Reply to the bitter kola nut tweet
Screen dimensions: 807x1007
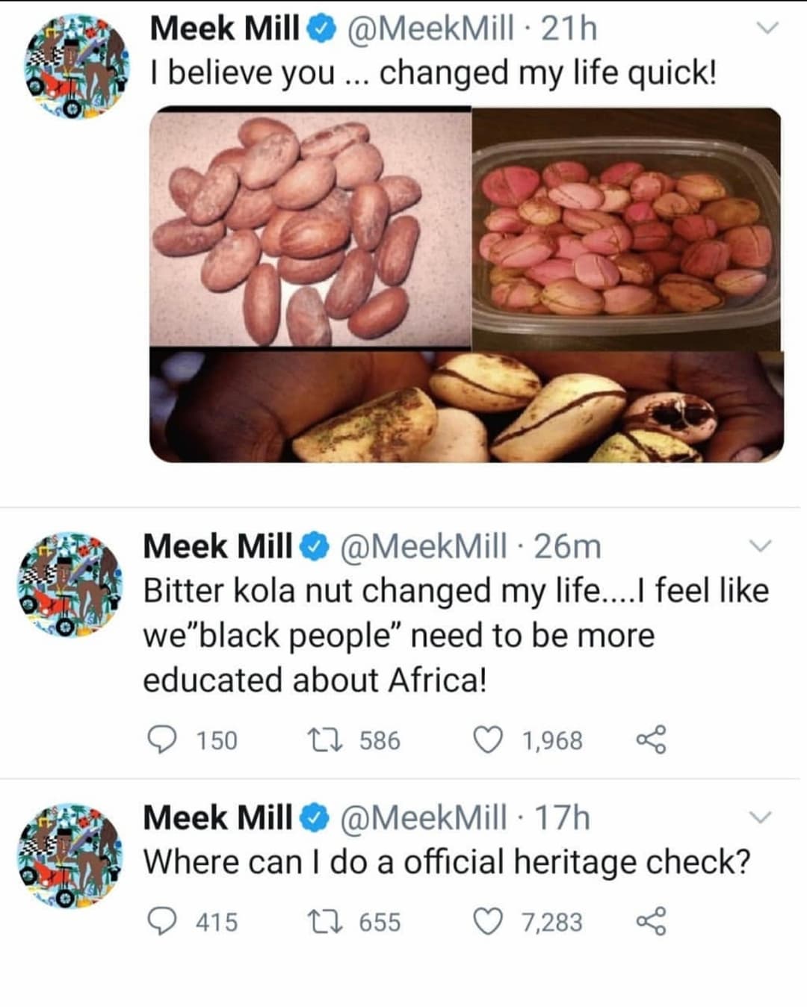tap(161, 740)
